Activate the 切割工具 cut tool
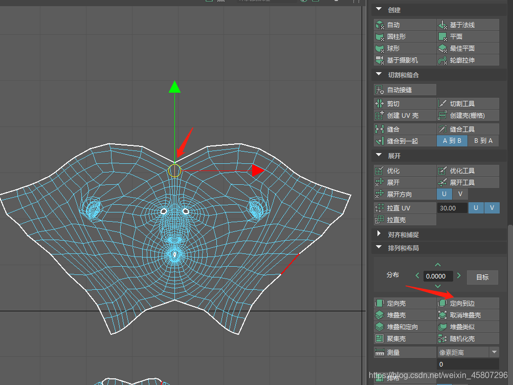This screenshot has width=513, height=385. [x=468, y=104]
